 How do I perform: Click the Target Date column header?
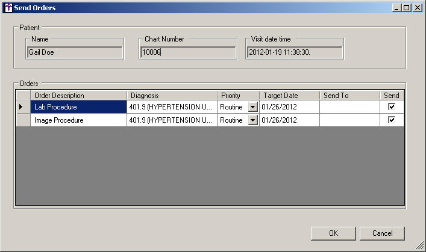(289, 96)
